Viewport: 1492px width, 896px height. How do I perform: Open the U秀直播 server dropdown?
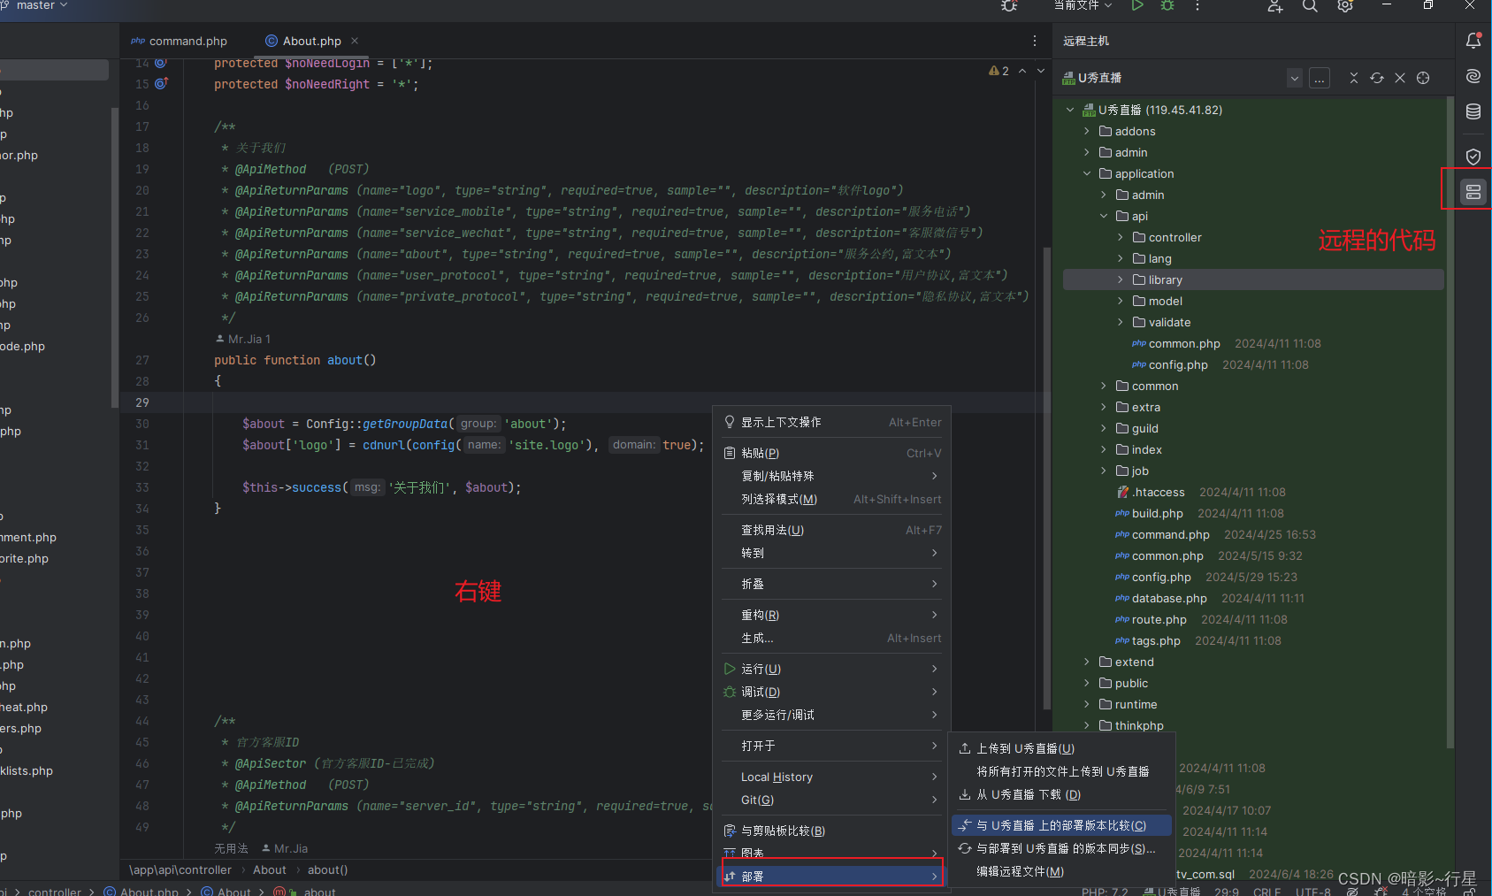pyautogui.click(x=1295, y=78)
